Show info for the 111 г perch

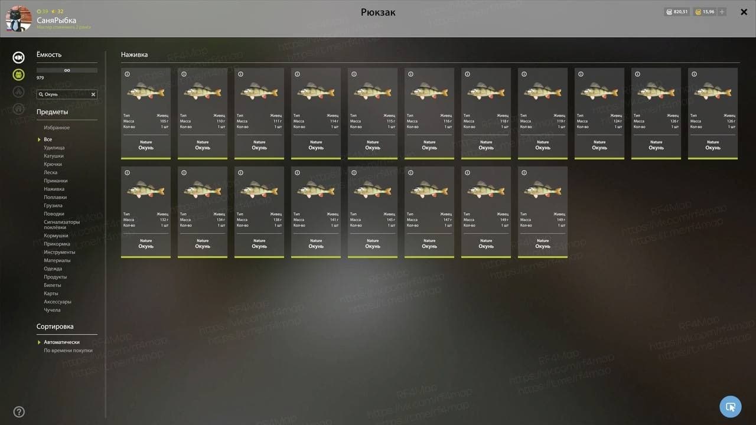tap(240, 74)
